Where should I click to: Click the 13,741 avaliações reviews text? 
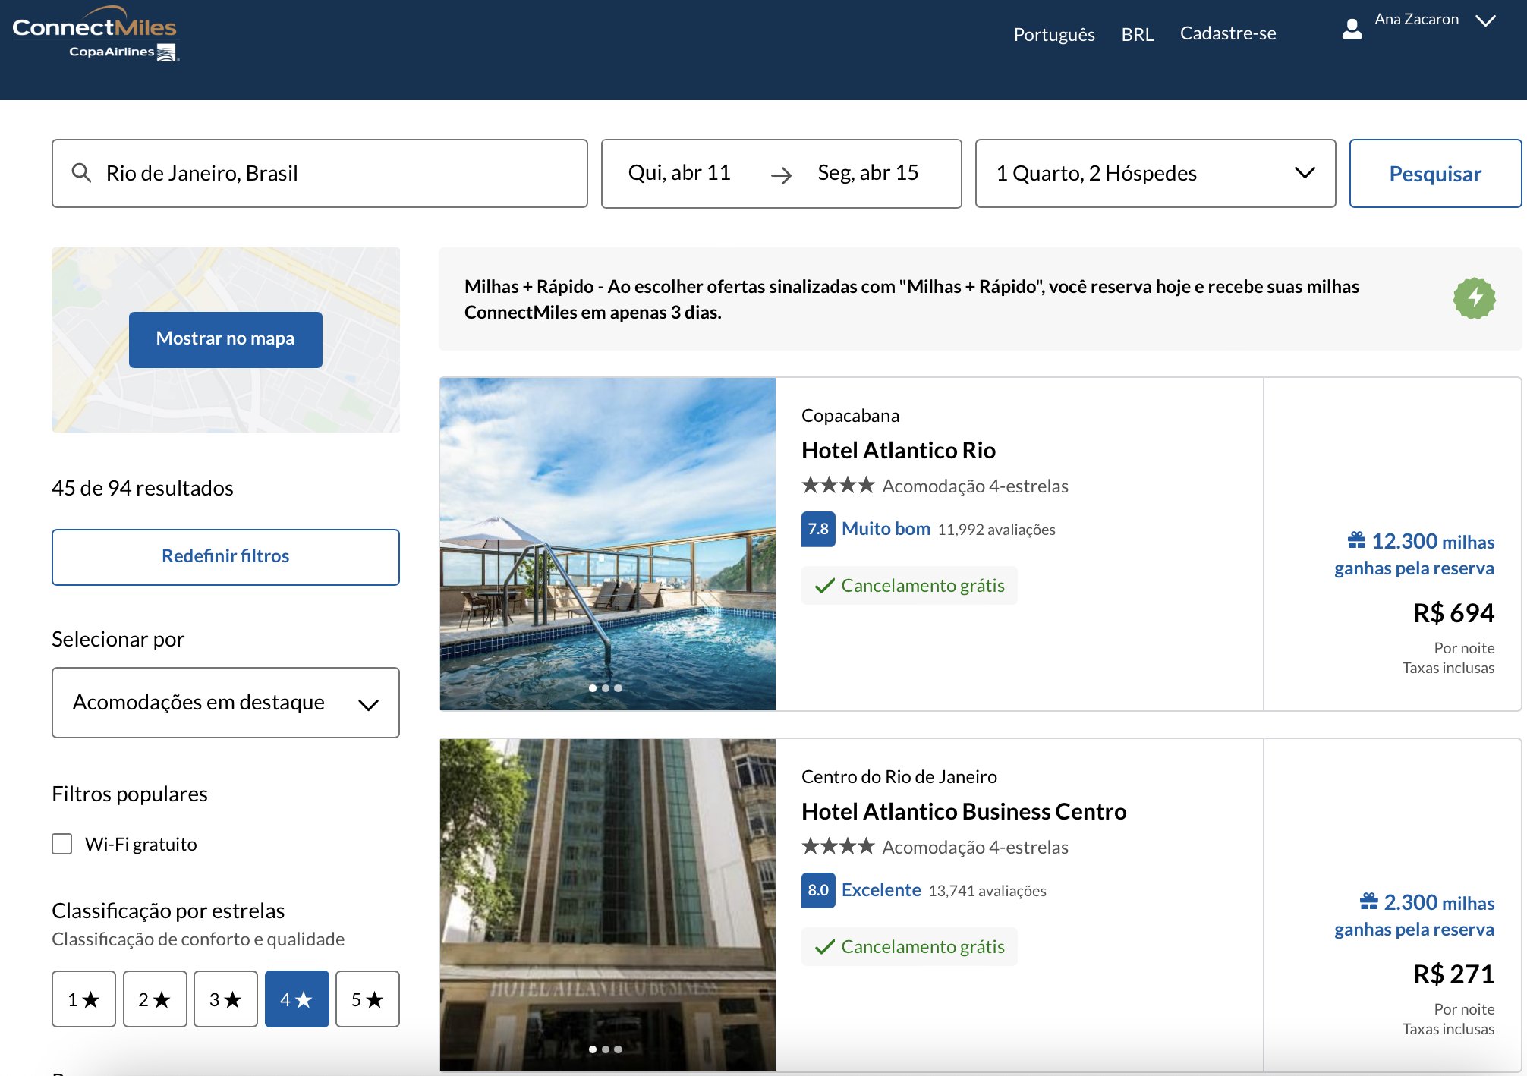coord(987,891)
